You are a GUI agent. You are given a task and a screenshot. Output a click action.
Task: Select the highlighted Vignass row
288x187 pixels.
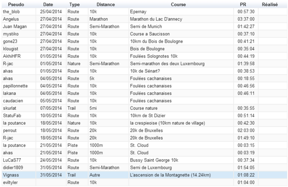tap(144, 175)
